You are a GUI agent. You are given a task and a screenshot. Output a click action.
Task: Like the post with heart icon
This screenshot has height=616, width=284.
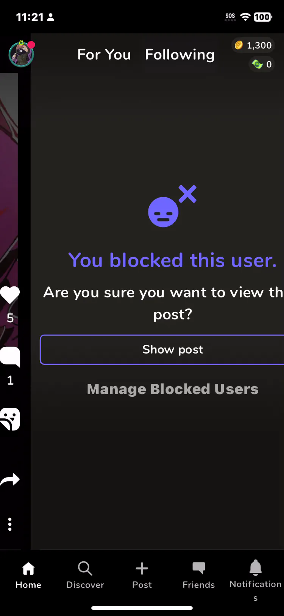(x=10, y=295)
